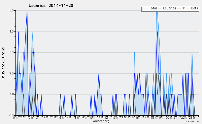
Task: Click the light blue Total legend line
Action: tap(145, 8)
